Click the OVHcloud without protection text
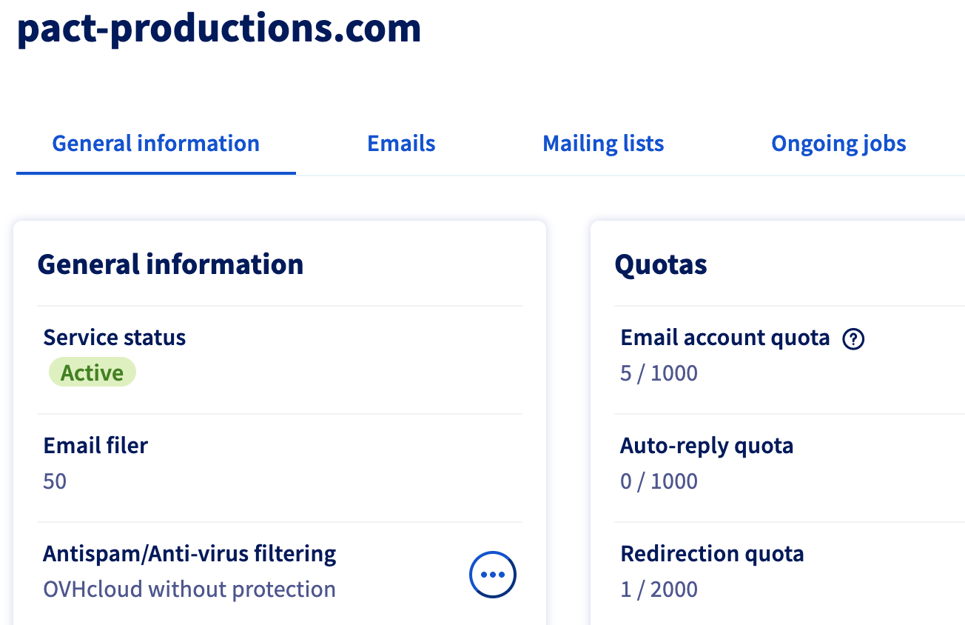The image size is (965, 625). tap(189, 589)
